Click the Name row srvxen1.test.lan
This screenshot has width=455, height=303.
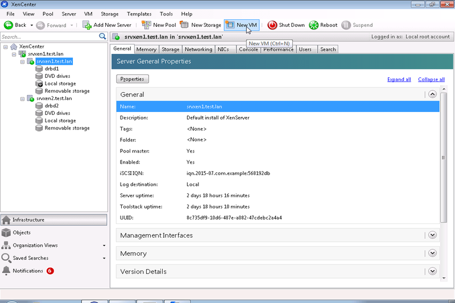click(278, 106)
